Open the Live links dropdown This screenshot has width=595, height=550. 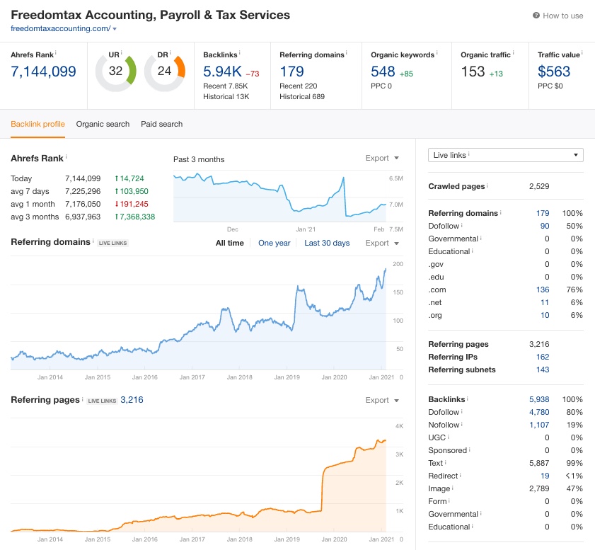click(505, 155)
